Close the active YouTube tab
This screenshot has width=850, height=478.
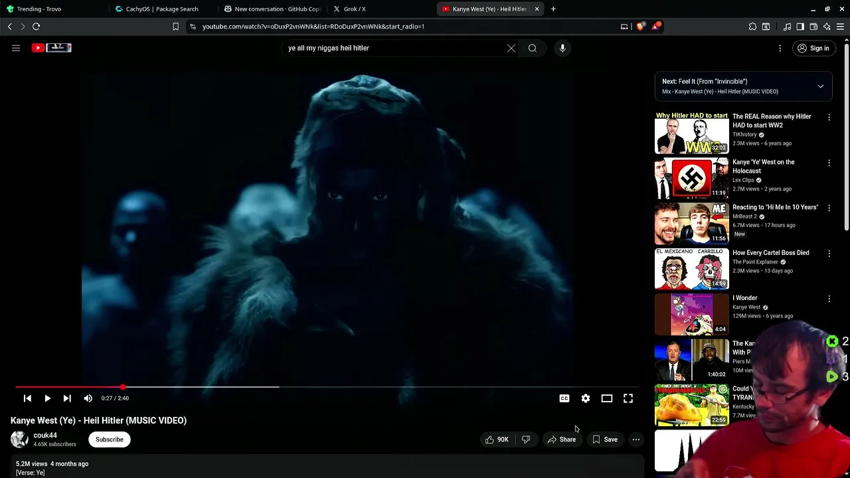coord(537,9)
